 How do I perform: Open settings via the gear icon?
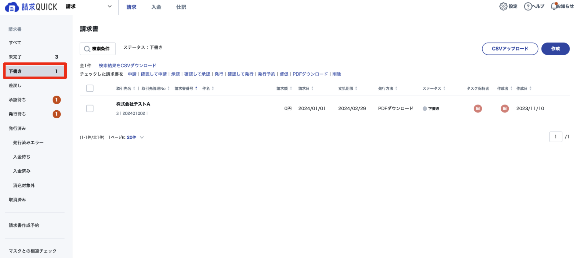(503, 6)
